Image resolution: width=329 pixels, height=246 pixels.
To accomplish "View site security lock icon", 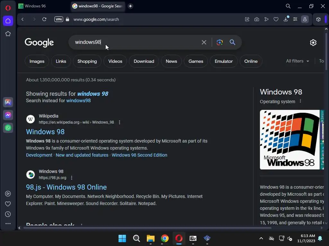I will 67,19.
